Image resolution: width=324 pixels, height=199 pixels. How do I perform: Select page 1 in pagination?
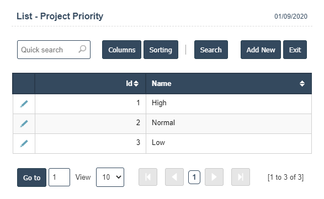tap(194, 177)
